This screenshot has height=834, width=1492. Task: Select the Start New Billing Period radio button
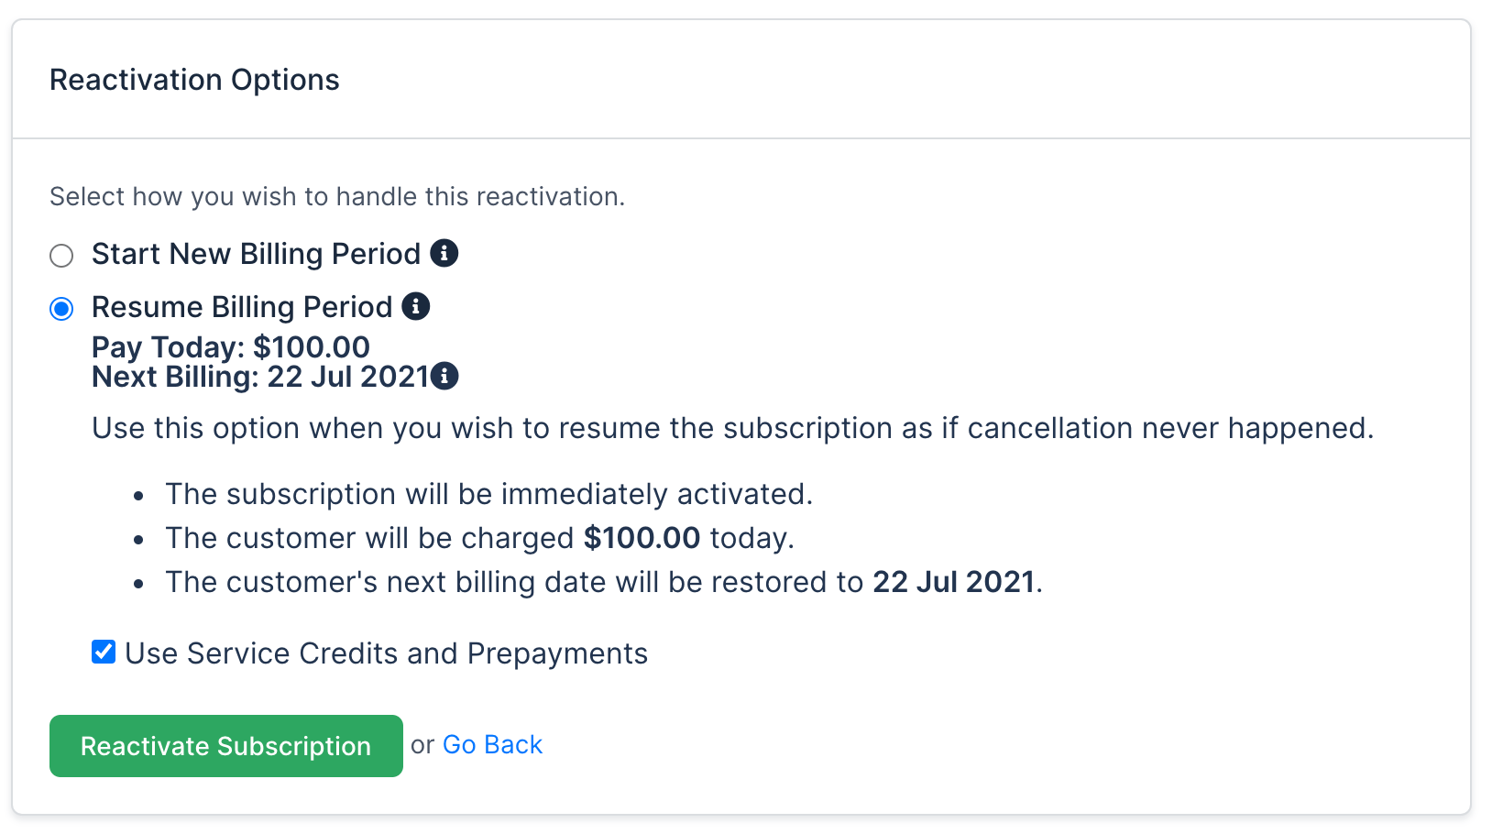[x=61, y=256]
